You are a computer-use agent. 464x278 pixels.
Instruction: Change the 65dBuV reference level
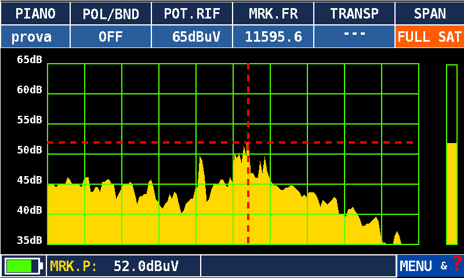click(192, 36)
